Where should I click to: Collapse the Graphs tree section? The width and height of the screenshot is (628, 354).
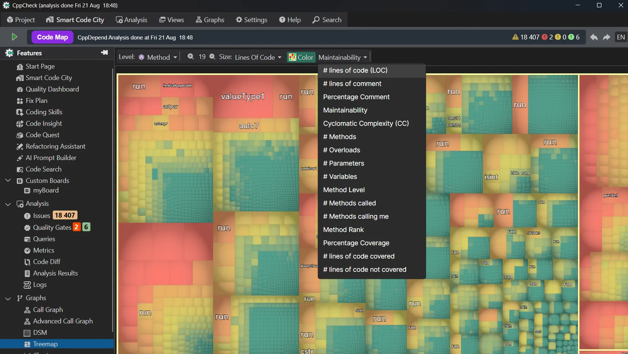(8, 298)
